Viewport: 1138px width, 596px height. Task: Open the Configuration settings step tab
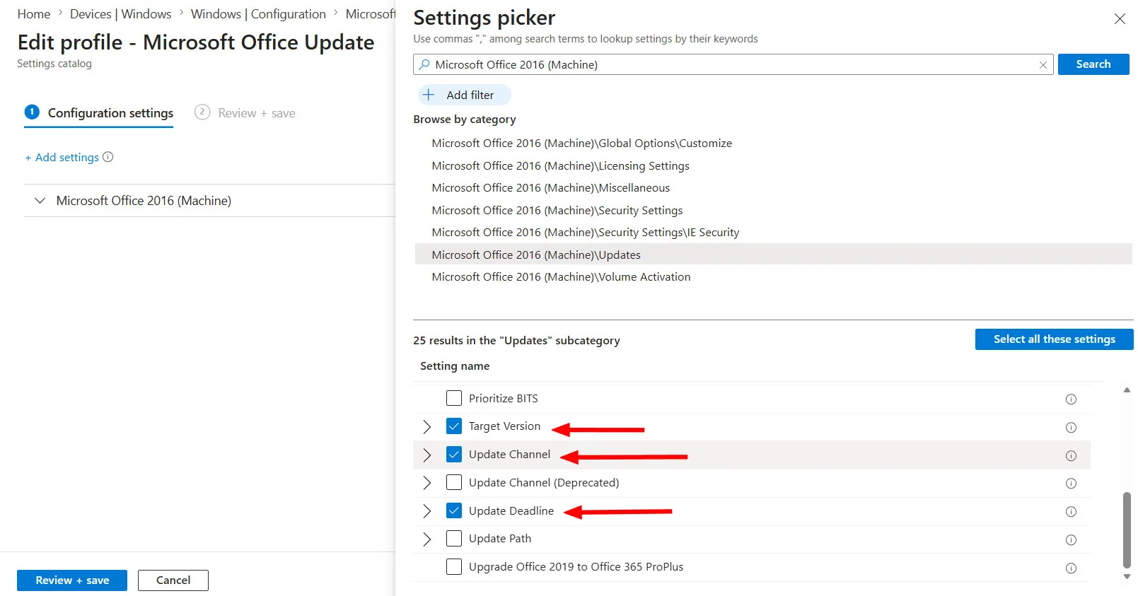point(99,113)
